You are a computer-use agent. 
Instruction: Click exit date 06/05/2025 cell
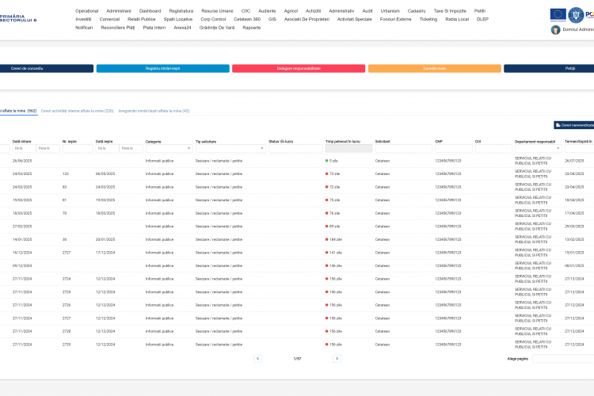(x=105, y=174)
